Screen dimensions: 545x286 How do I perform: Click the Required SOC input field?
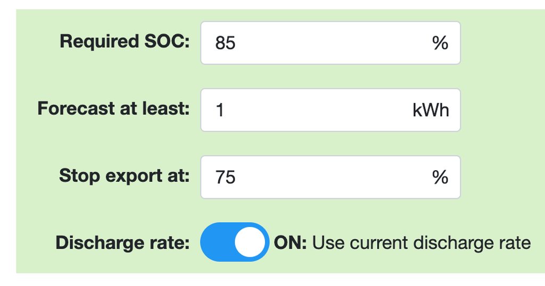(330, 43)
